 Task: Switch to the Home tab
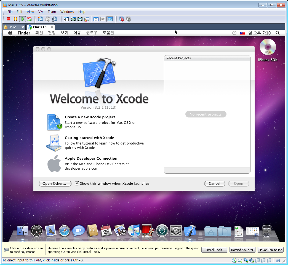(x=12, y=27)
